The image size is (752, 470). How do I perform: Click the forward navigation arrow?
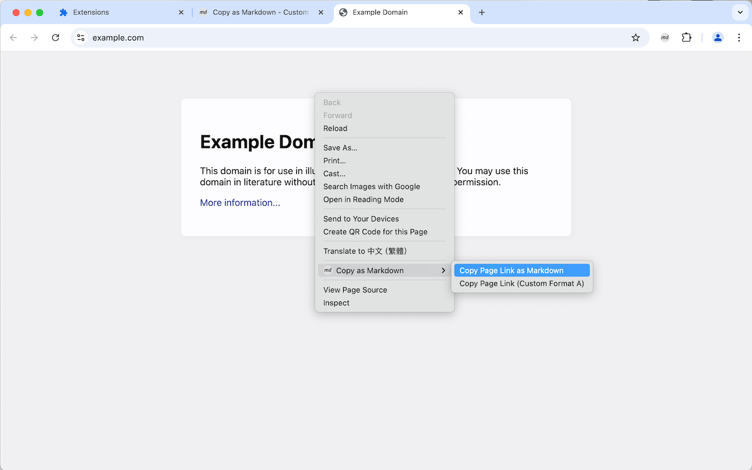[x=34, y=37]
